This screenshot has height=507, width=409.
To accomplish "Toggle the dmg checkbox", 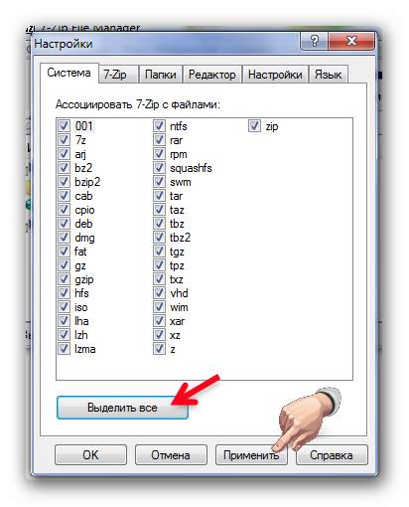I will pos(64,238).
